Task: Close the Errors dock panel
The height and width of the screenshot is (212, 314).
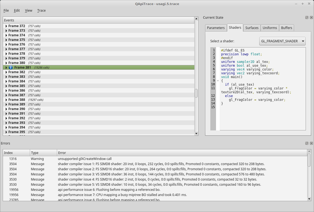Action: coord(311,143)
